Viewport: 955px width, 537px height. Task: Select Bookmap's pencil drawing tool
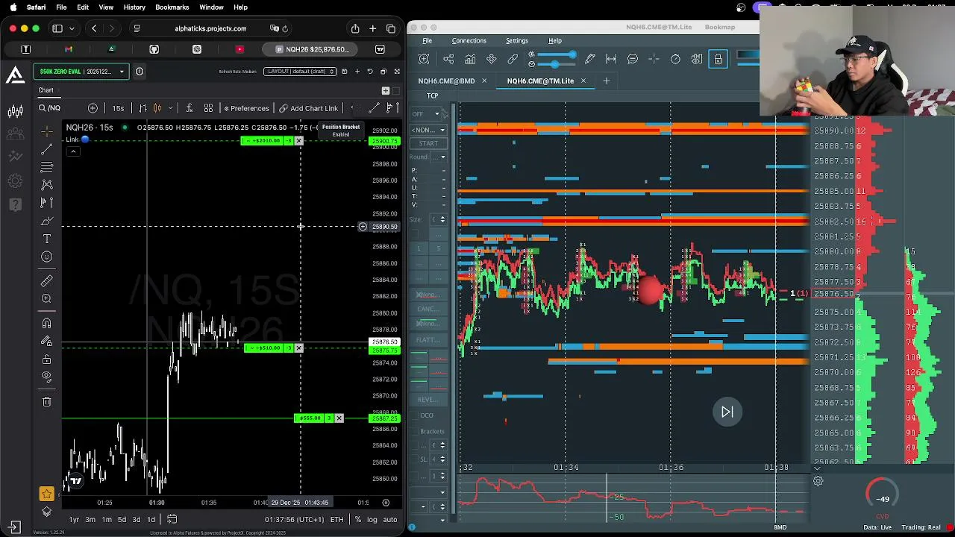point(590,59)
